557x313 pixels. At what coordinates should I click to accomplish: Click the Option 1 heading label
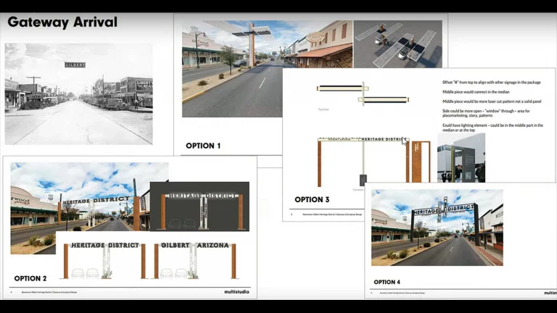click(203, 146)
